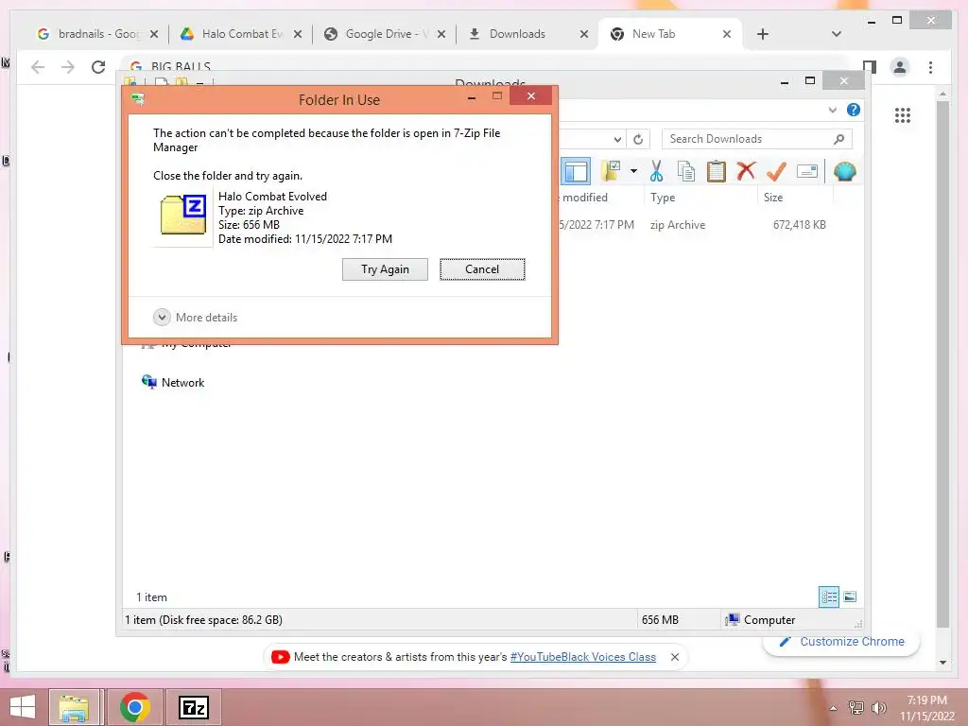Expand the address bar history dropdown
The image size is (968, 726).
tap(617, 140)
